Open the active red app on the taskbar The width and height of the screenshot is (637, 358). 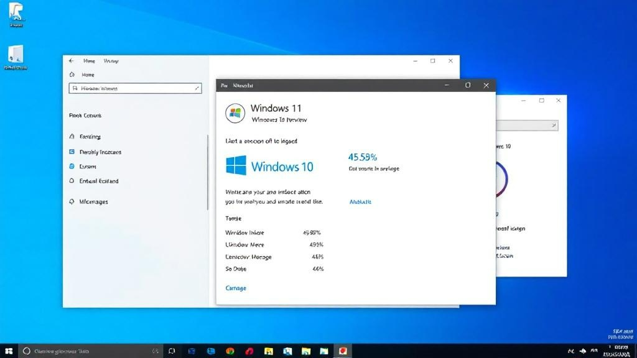point(343,351)
